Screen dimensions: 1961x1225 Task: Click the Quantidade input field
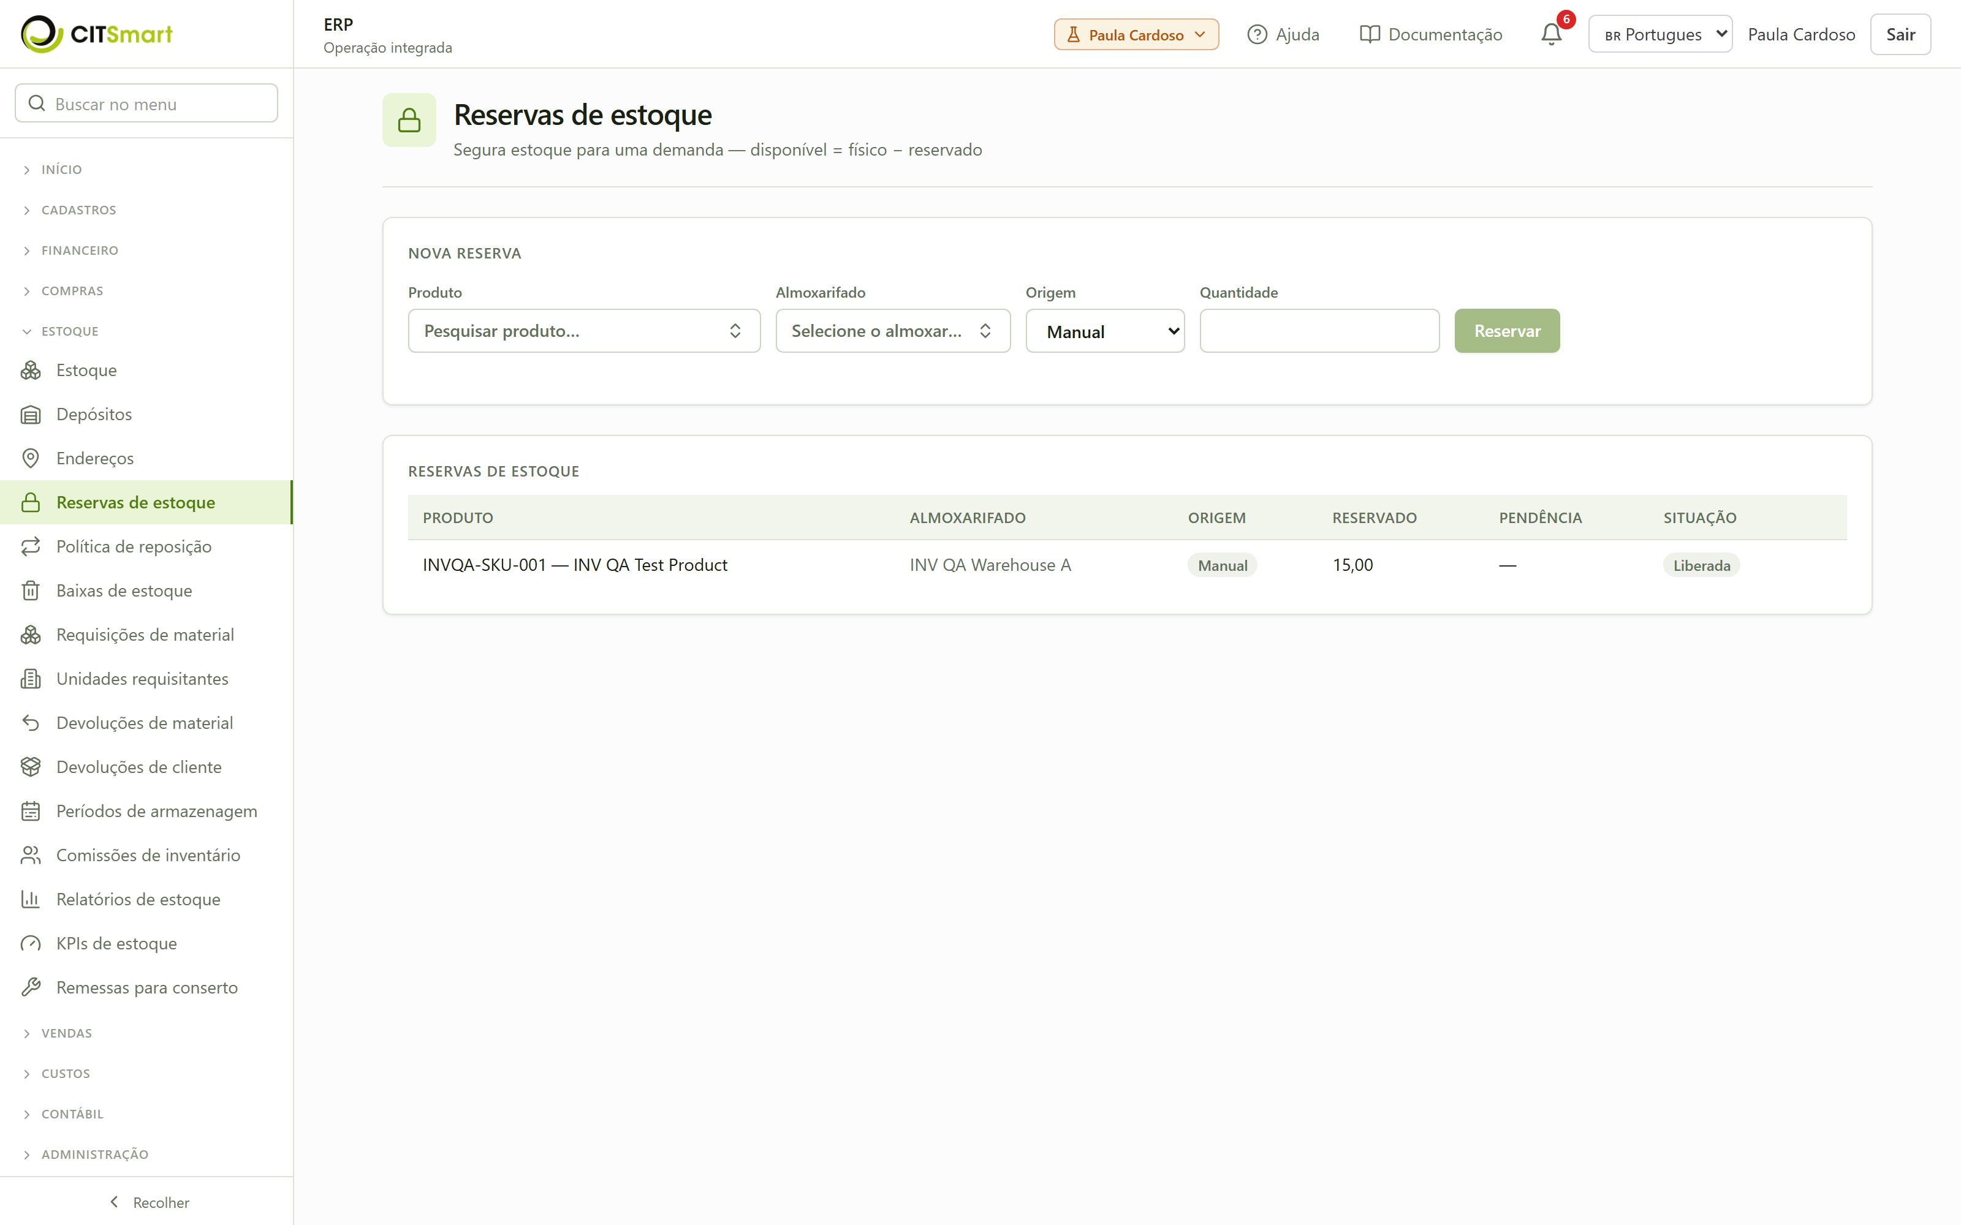[x=1319, y=331]
